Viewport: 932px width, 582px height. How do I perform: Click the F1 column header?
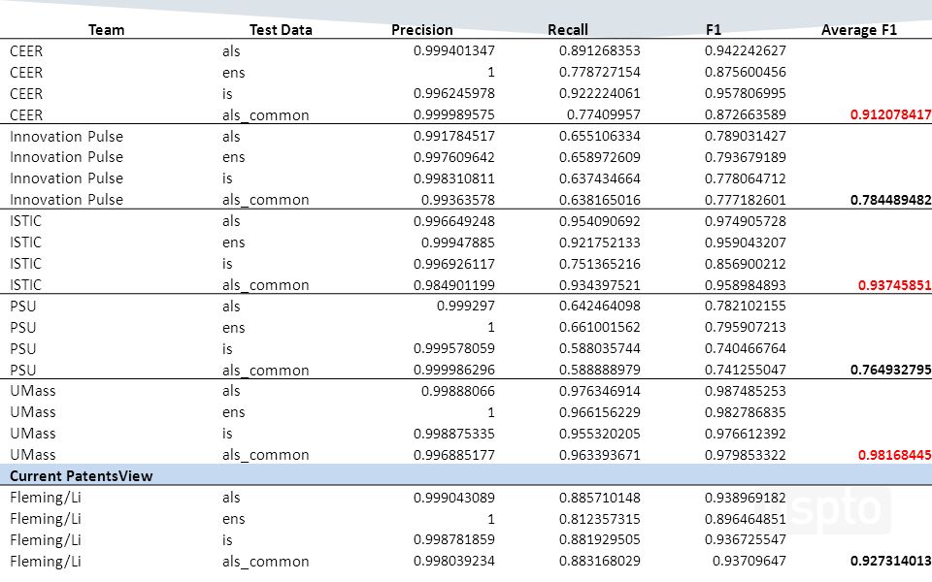(x=714, y=30)
